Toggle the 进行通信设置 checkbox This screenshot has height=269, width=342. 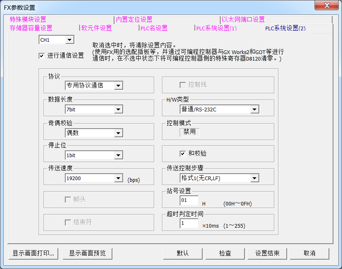coord(42,56)
